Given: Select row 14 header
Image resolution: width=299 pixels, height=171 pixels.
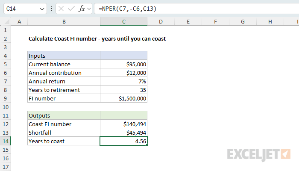Looking at the screenshot, I should pyautogui.click(x=5, y=141).
